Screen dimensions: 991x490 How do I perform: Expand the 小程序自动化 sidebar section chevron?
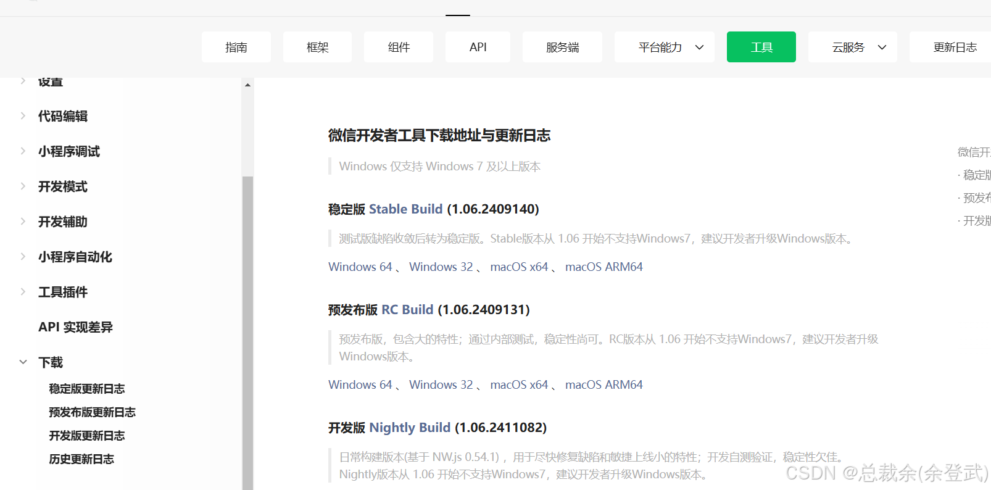click(x=23, y=257)
